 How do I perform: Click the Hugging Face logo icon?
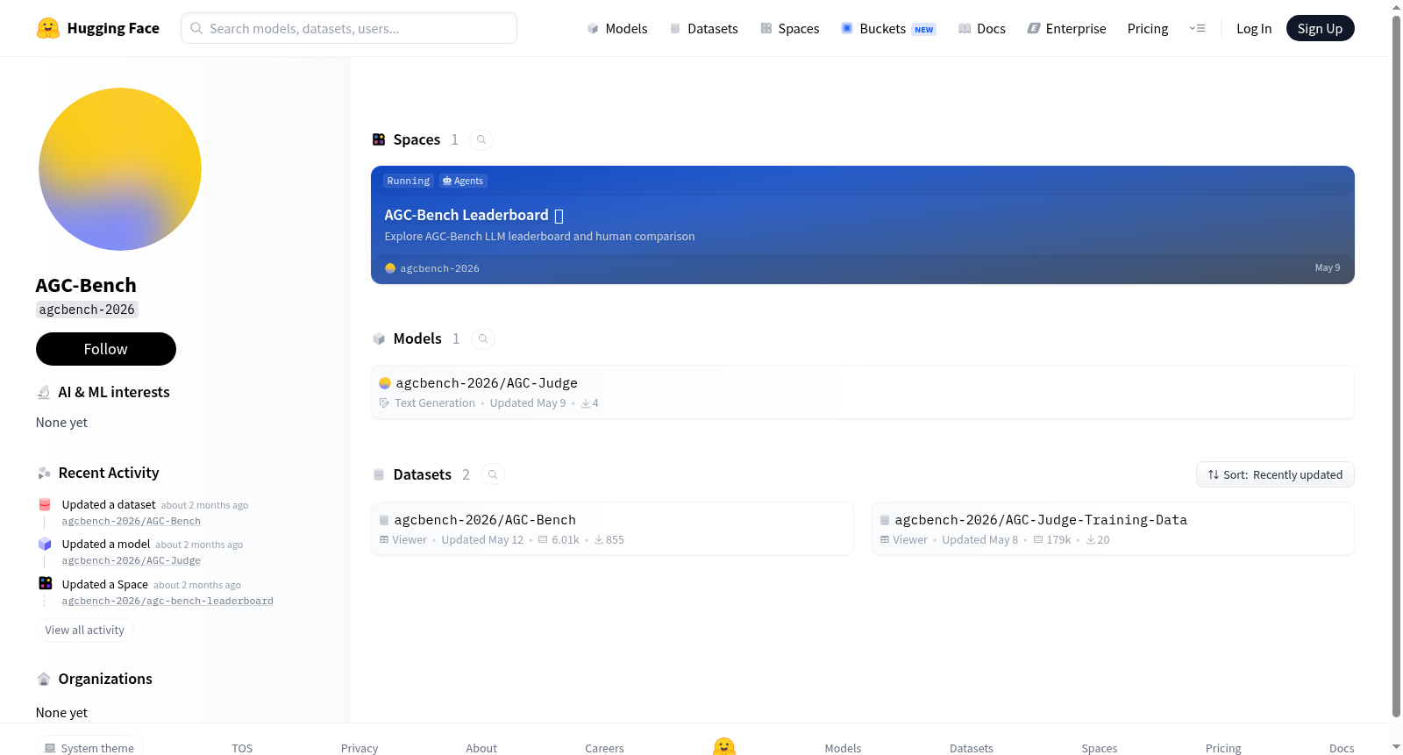48,28
